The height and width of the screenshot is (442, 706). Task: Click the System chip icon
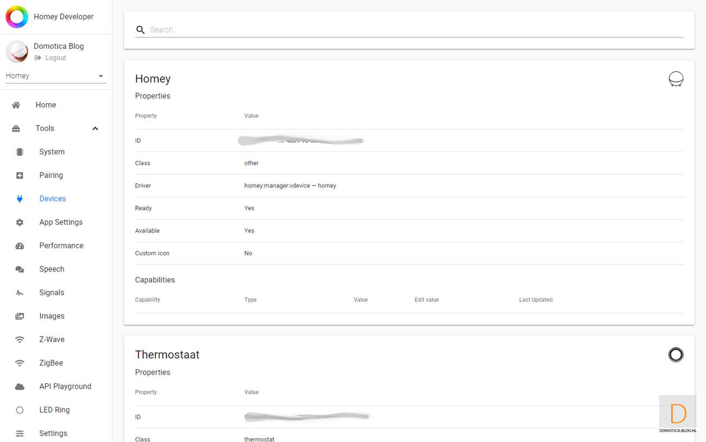20,152
